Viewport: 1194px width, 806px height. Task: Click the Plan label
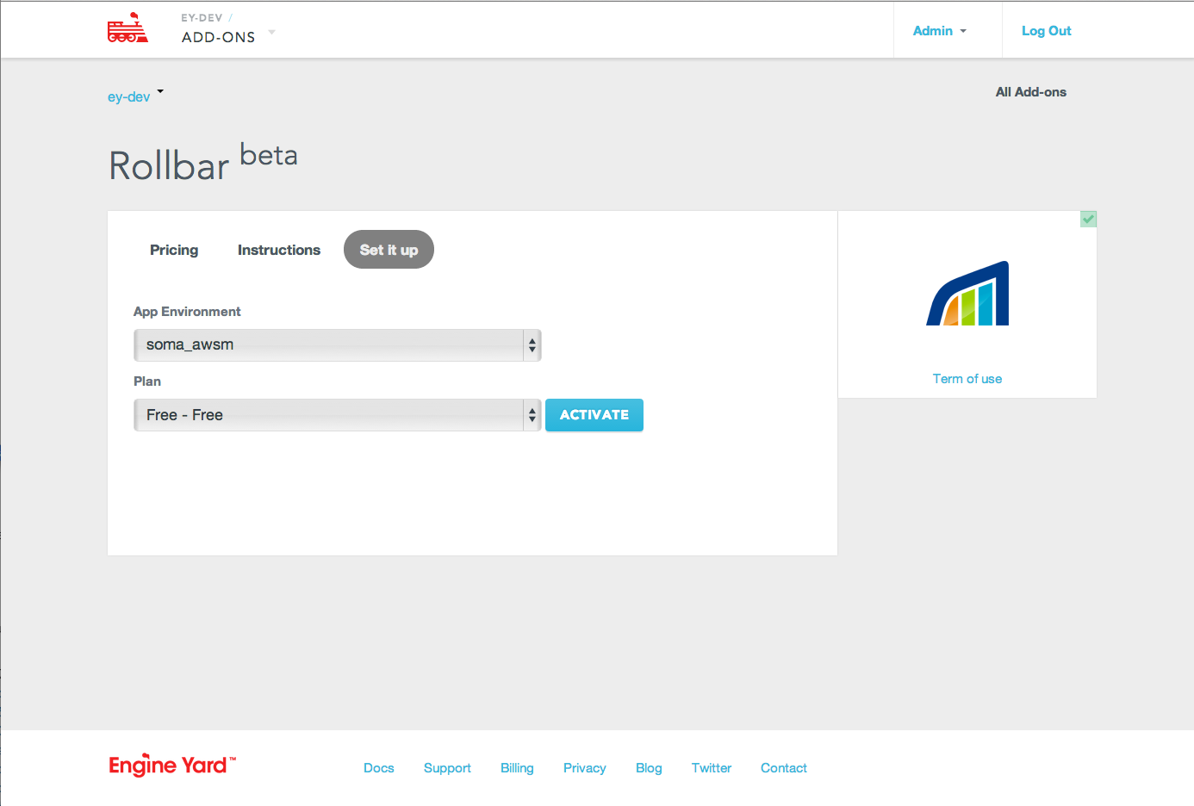147,381
